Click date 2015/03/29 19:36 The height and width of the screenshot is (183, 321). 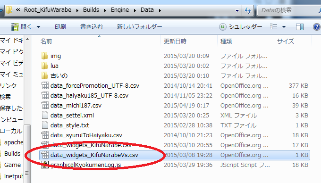tap(188, 165)
